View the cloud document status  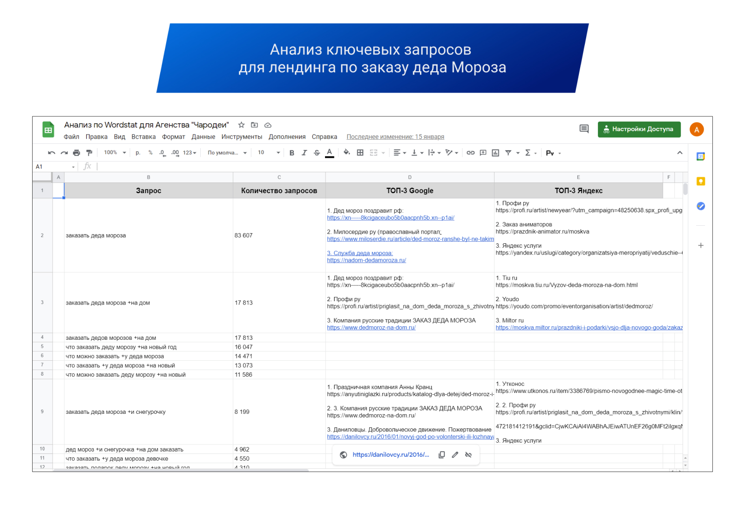pos(268,125)
